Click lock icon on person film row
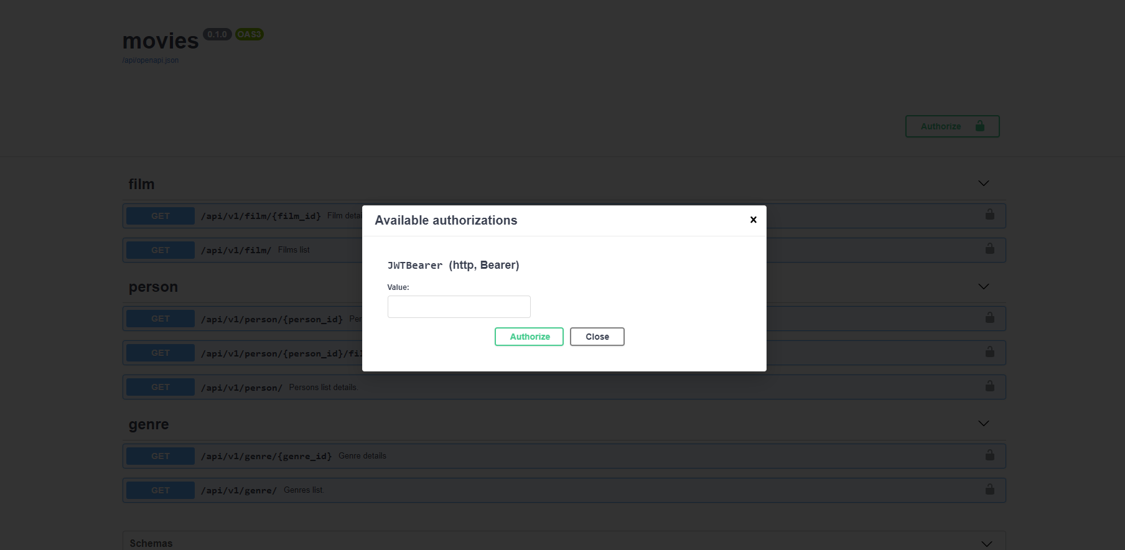Image resolution: width=1125 pixels, height=550 pixels. coord(989,352)
